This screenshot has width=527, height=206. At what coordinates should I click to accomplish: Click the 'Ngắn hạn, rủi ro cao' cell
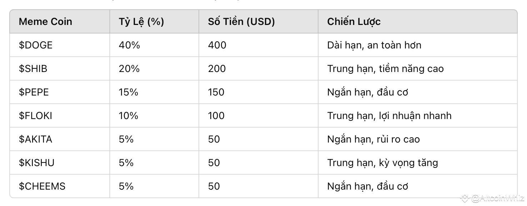[418, 139]
